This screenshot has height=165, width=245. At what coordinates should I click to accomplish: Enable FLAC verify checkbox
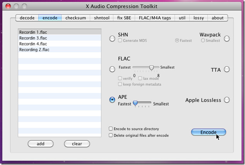[x=120, y=78]
